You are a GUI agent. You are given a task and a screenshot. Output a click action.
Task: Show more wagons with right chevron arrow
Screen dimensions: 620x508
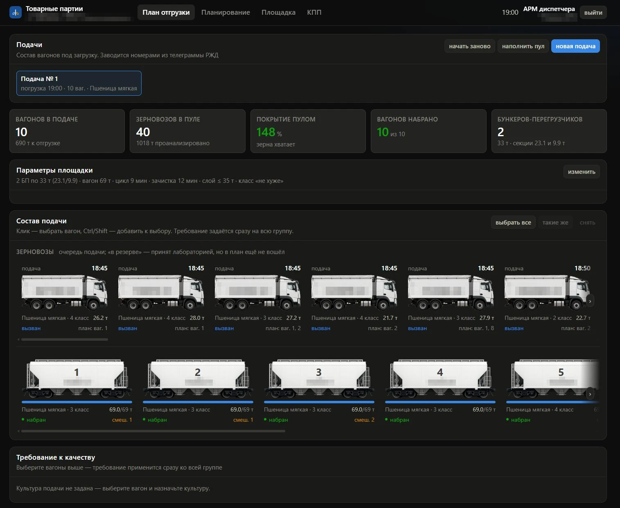coord(590,394)
